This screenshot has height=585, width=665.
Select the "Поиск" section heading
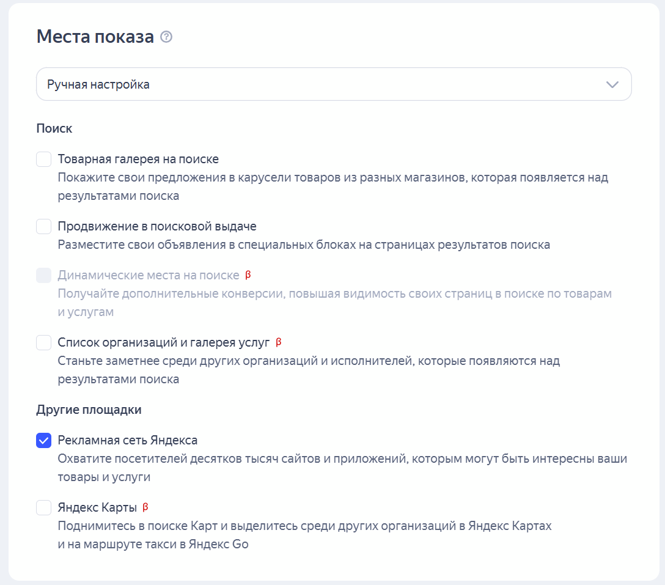54,128
